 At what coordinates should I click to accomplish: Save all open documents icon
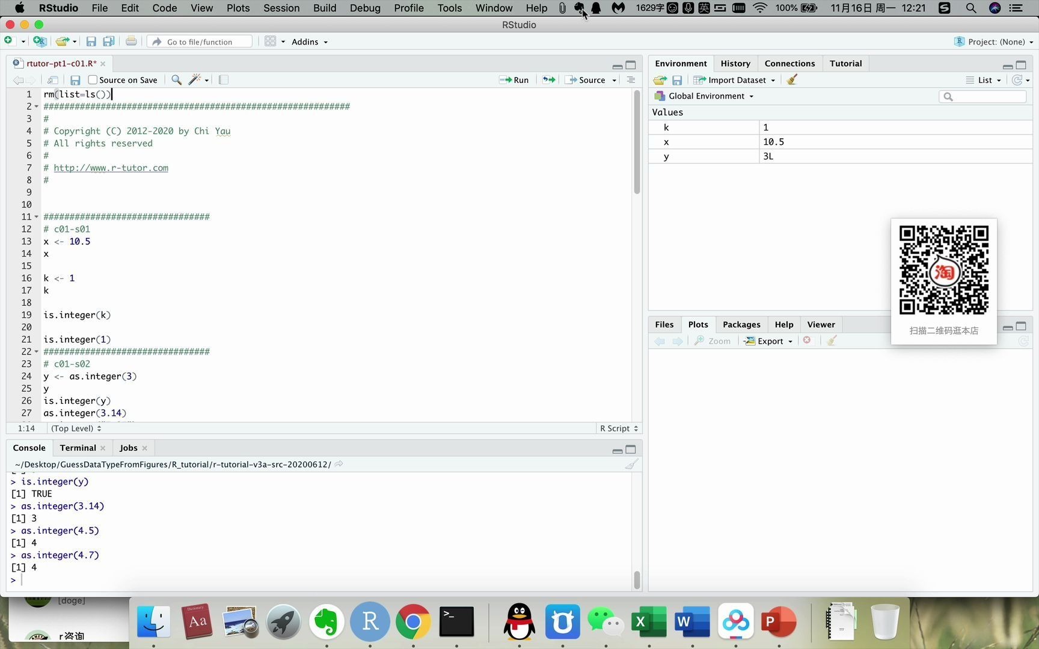pyautogui.click(x=109, y=41)
